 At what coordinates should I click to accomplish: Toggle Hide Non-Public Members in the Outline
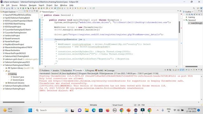(x=197, y=15)
